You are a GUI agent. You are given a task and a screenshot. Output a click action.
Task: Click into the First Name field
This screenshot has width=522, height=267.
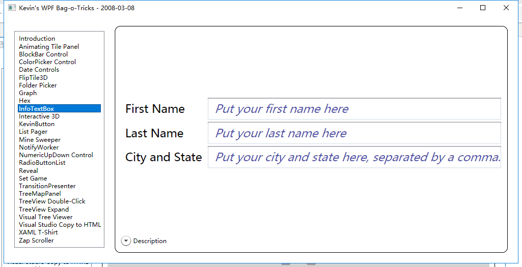(354, 109)
